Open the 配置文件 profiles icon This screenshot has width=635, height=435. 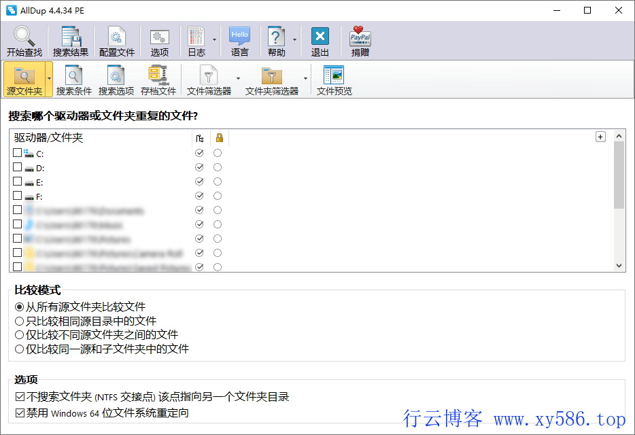(x=117, y=41)
